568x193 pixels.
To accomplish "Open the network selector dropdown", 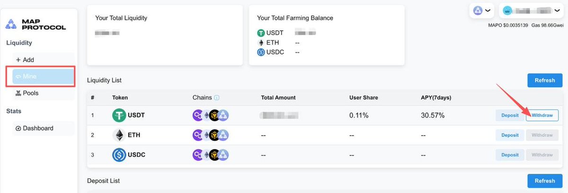I will coord(481,10).
